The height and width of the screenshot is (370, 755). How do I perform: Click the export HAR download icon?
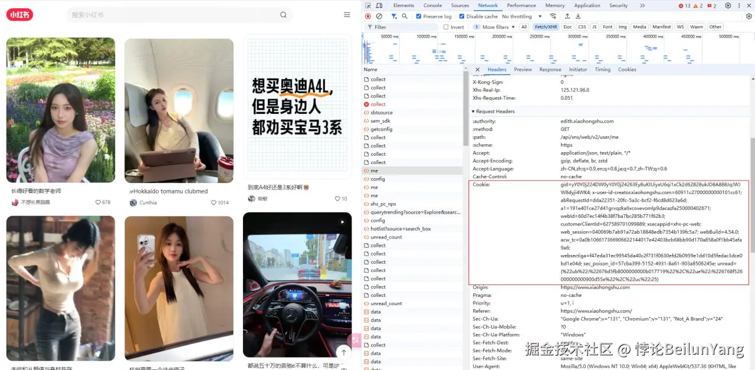[579, 17]
